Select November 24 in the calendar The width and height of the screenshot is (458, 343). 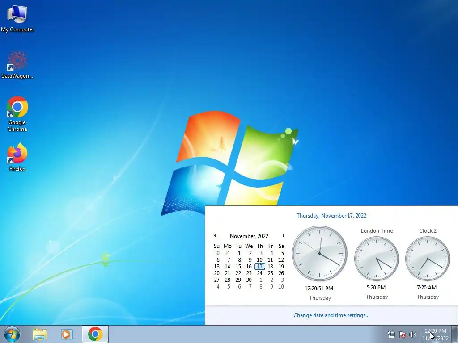point(260,273)
